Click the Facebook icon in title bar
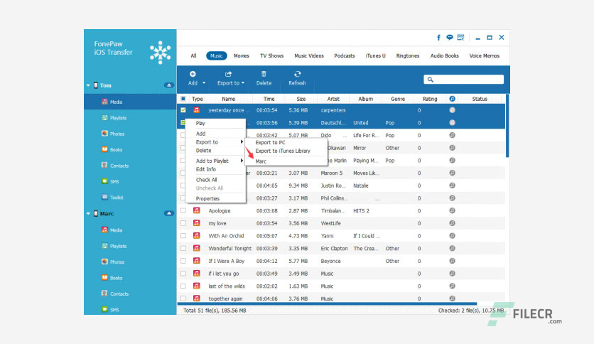 pos(438,38)
